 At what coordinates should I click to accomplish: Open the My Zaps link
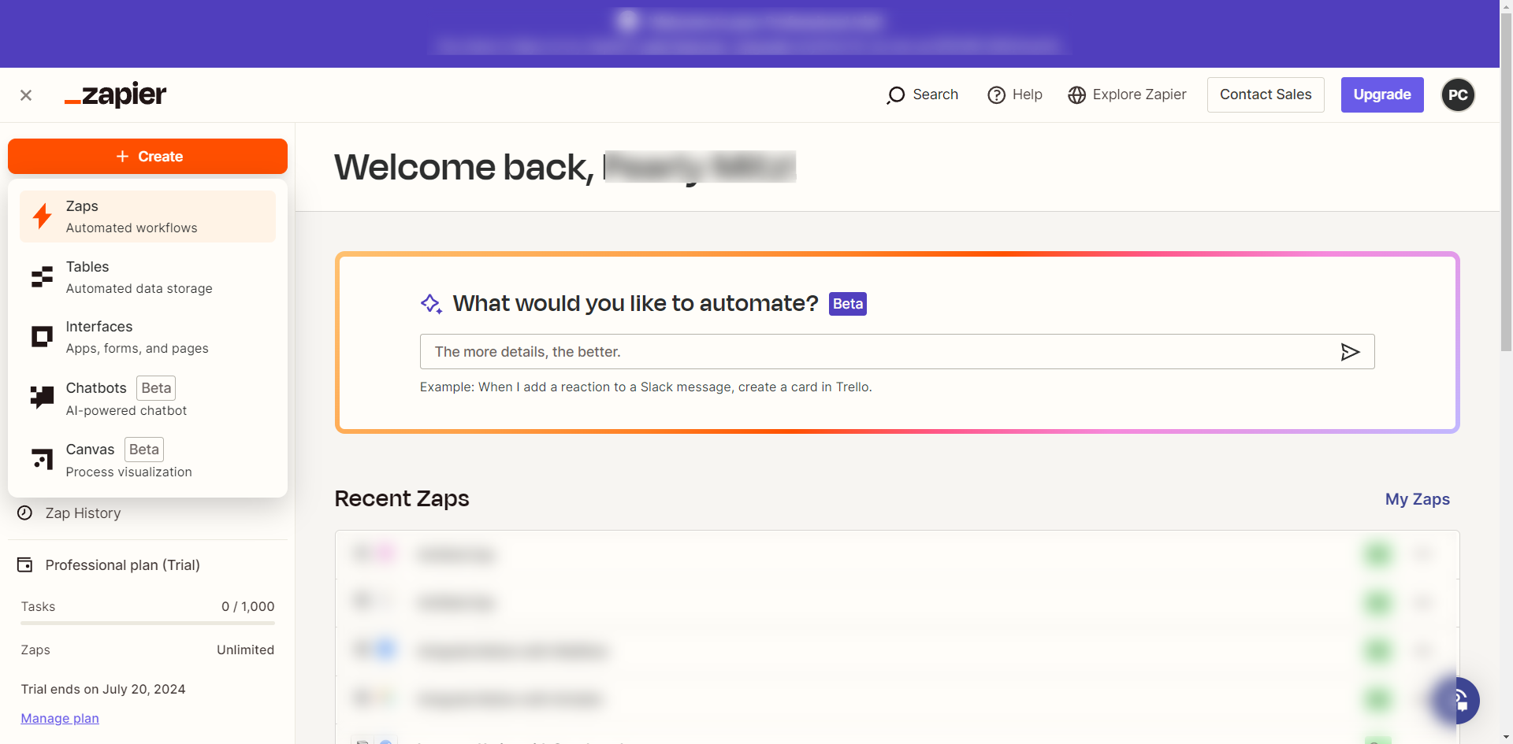(1417, 499)
